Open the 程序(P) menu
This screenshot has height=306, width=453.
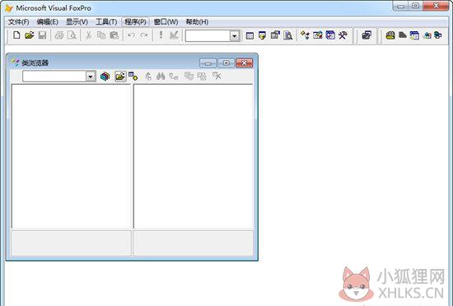pos(135,22)
